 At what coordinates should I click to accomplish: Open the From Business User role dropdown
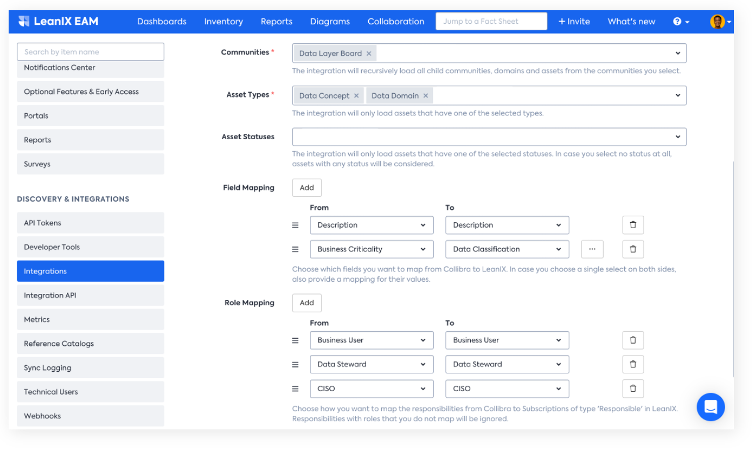[x=372, y=340]
